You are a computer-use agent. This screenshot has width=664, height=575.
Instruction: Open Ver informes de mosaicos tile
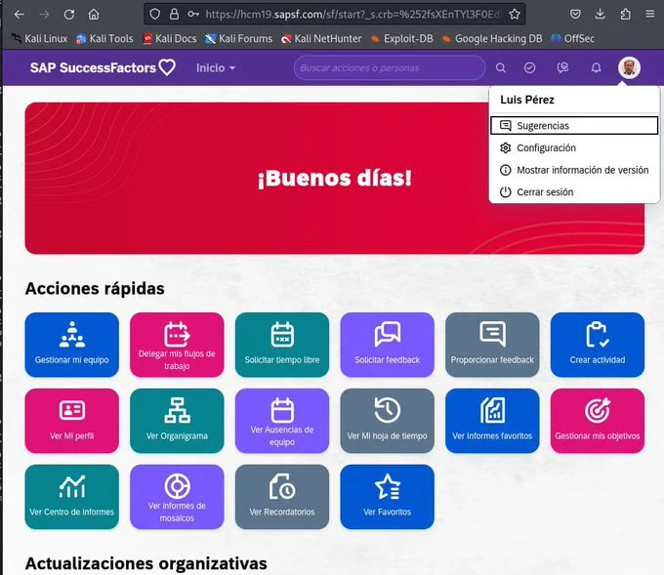tap(177, 497)
